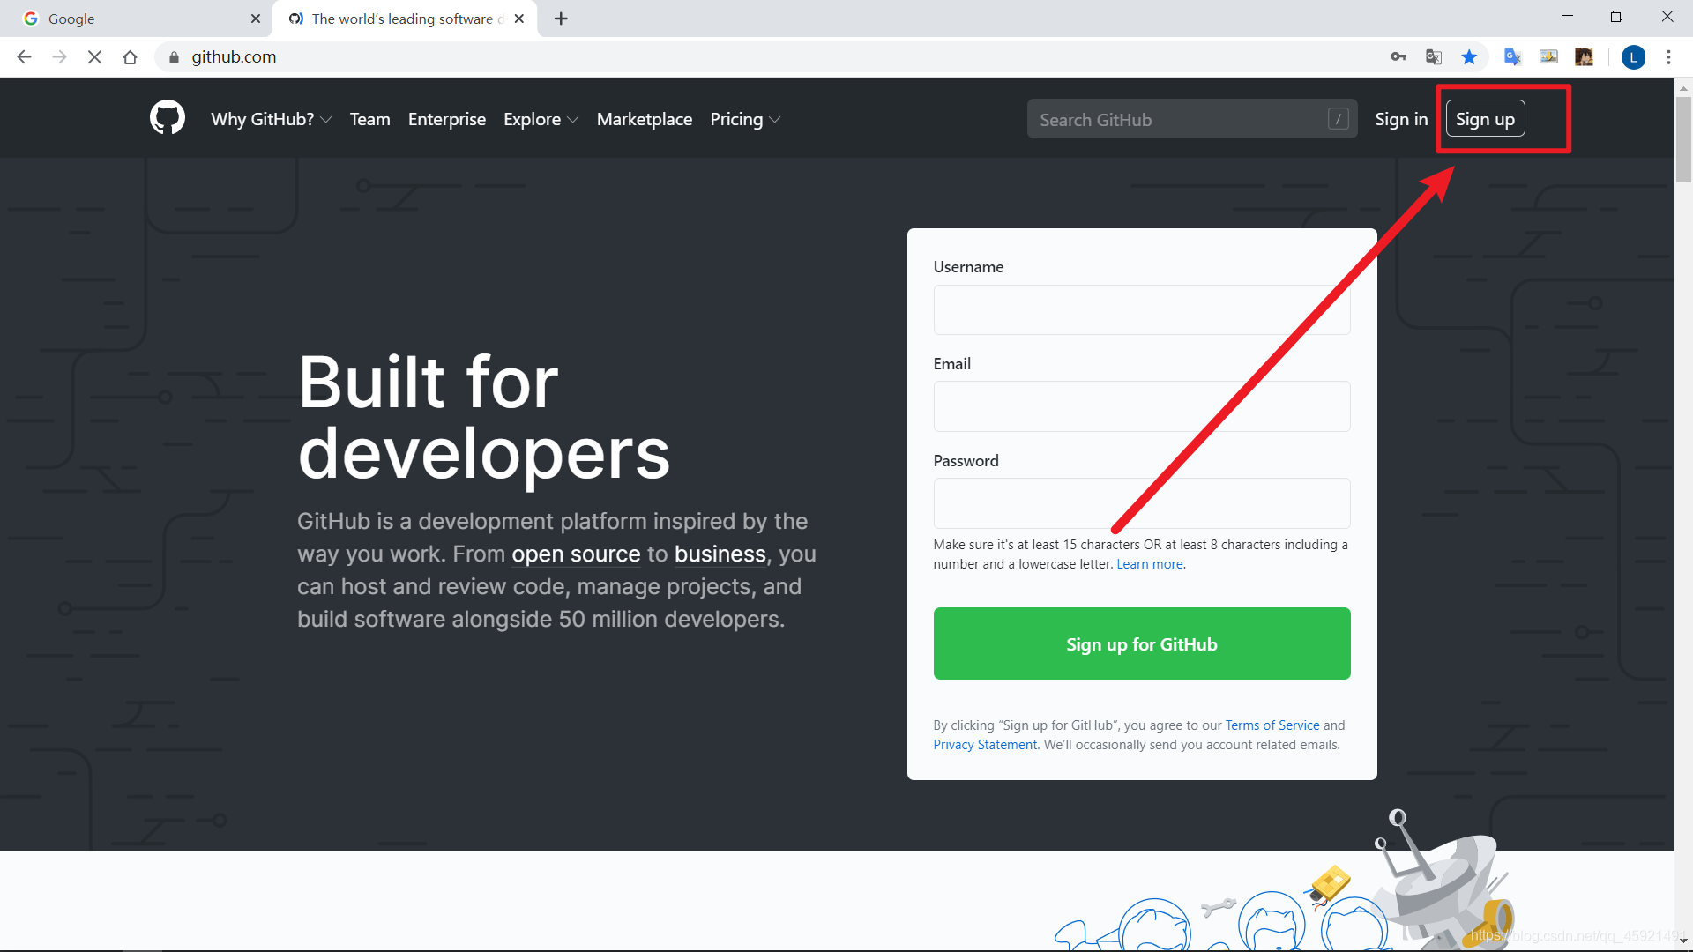Image resolution: width=1693 pixels, height=952 pixels.
Task: Click the slash shortcut icon in search box
Action: pyautogui.click(x=1338, y=119)
